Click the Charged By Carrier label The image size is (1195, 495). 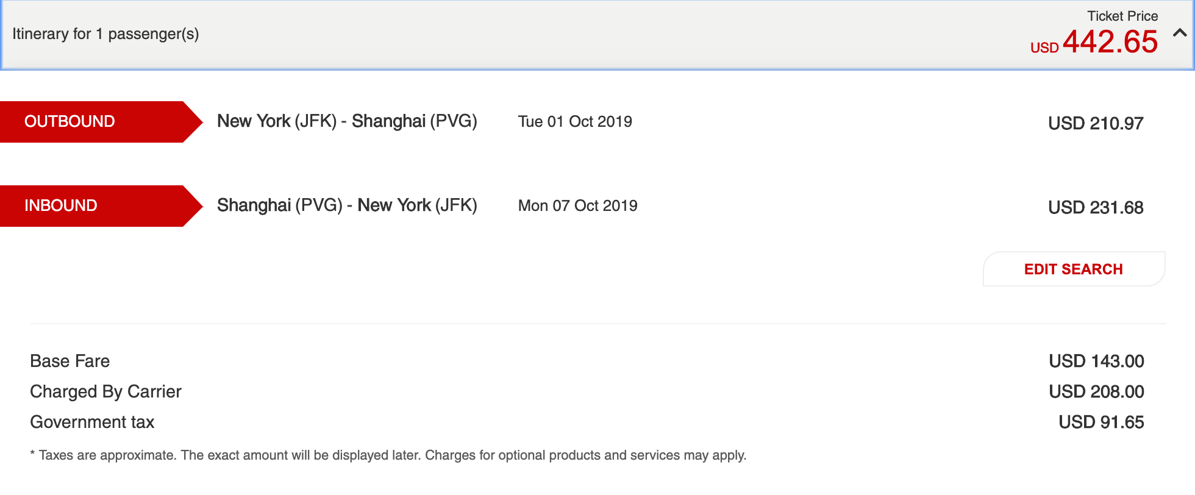[x=105, y=391]
